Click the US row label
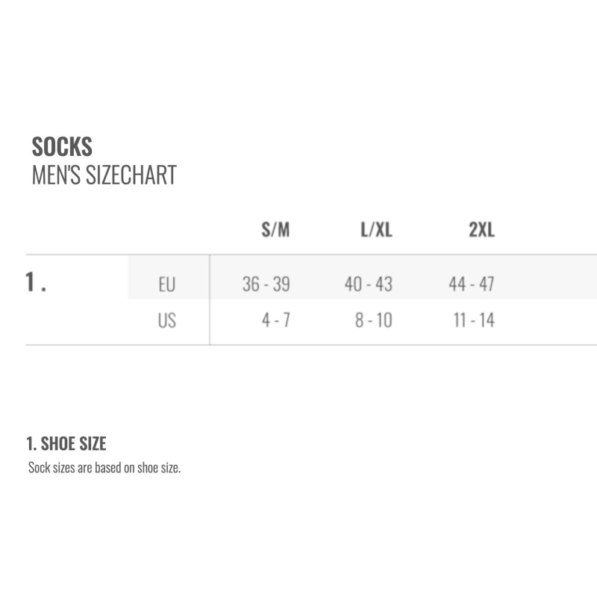The width and height of the screenshot is (597, 597). coord(166,320)
